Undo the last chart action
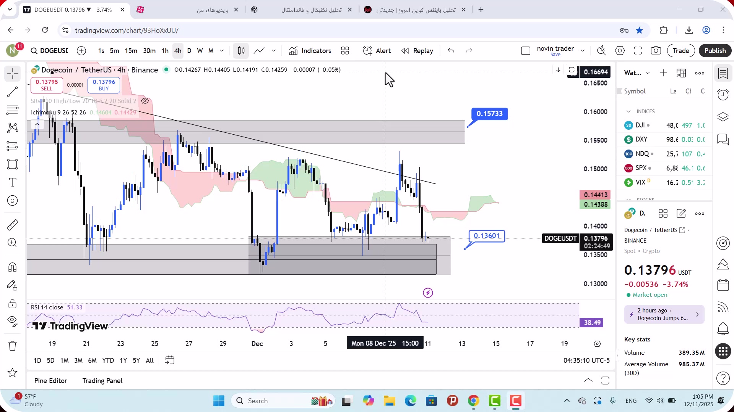 [x=451, y=51]
